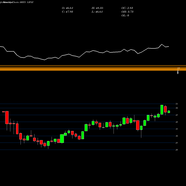Click the 35 price axis label
186x186 pixels.
[x=177, y=129]
